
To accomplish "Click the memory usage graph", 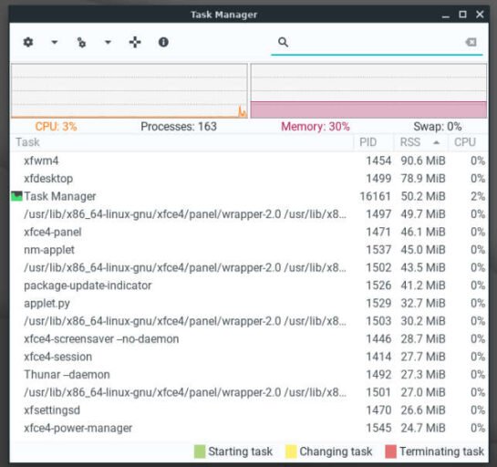I will click(368, 91).
